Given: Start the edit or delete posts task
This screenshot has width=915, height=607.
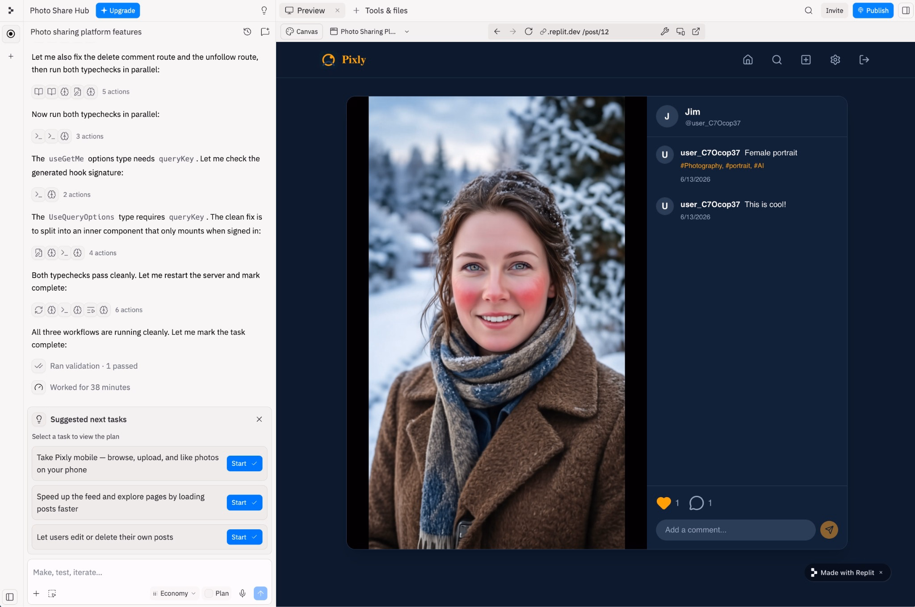Looking at the screenshot, I should (x=244, y=537).
